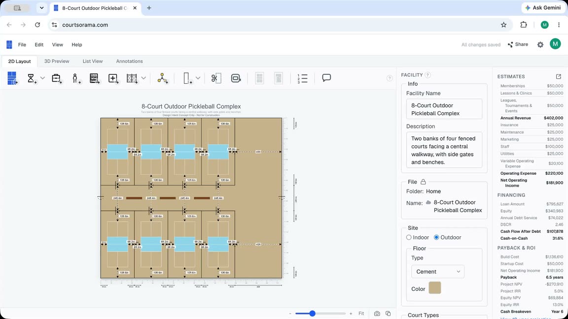Bookmark this page with the star icon
Screen dimensions: 568x319
pyautogui.click(x=503, y=25)
